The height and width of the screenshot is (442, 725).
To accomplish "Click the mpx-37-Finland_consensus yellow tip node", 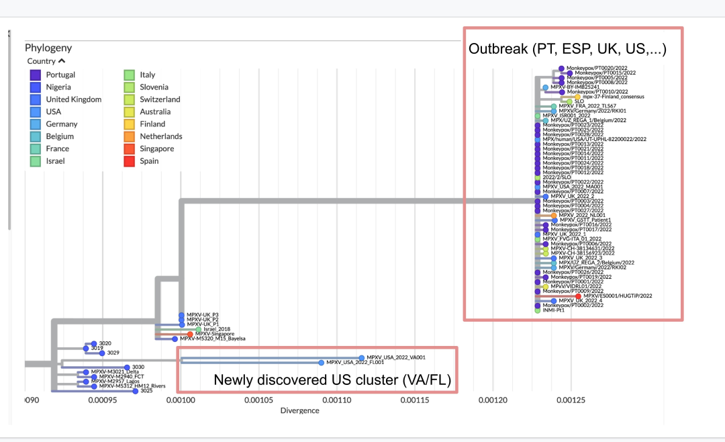I will tap(577, 97).
